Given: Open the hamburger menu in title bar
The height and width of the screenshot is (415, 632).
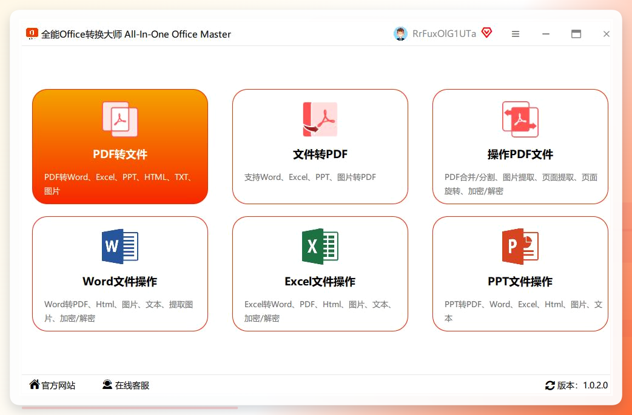Looking at the screenshot, I should point(515,34).
